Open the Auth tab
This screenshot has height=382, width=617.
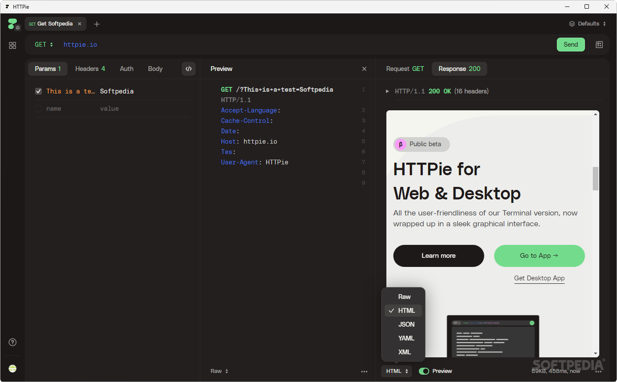point(127,69)
